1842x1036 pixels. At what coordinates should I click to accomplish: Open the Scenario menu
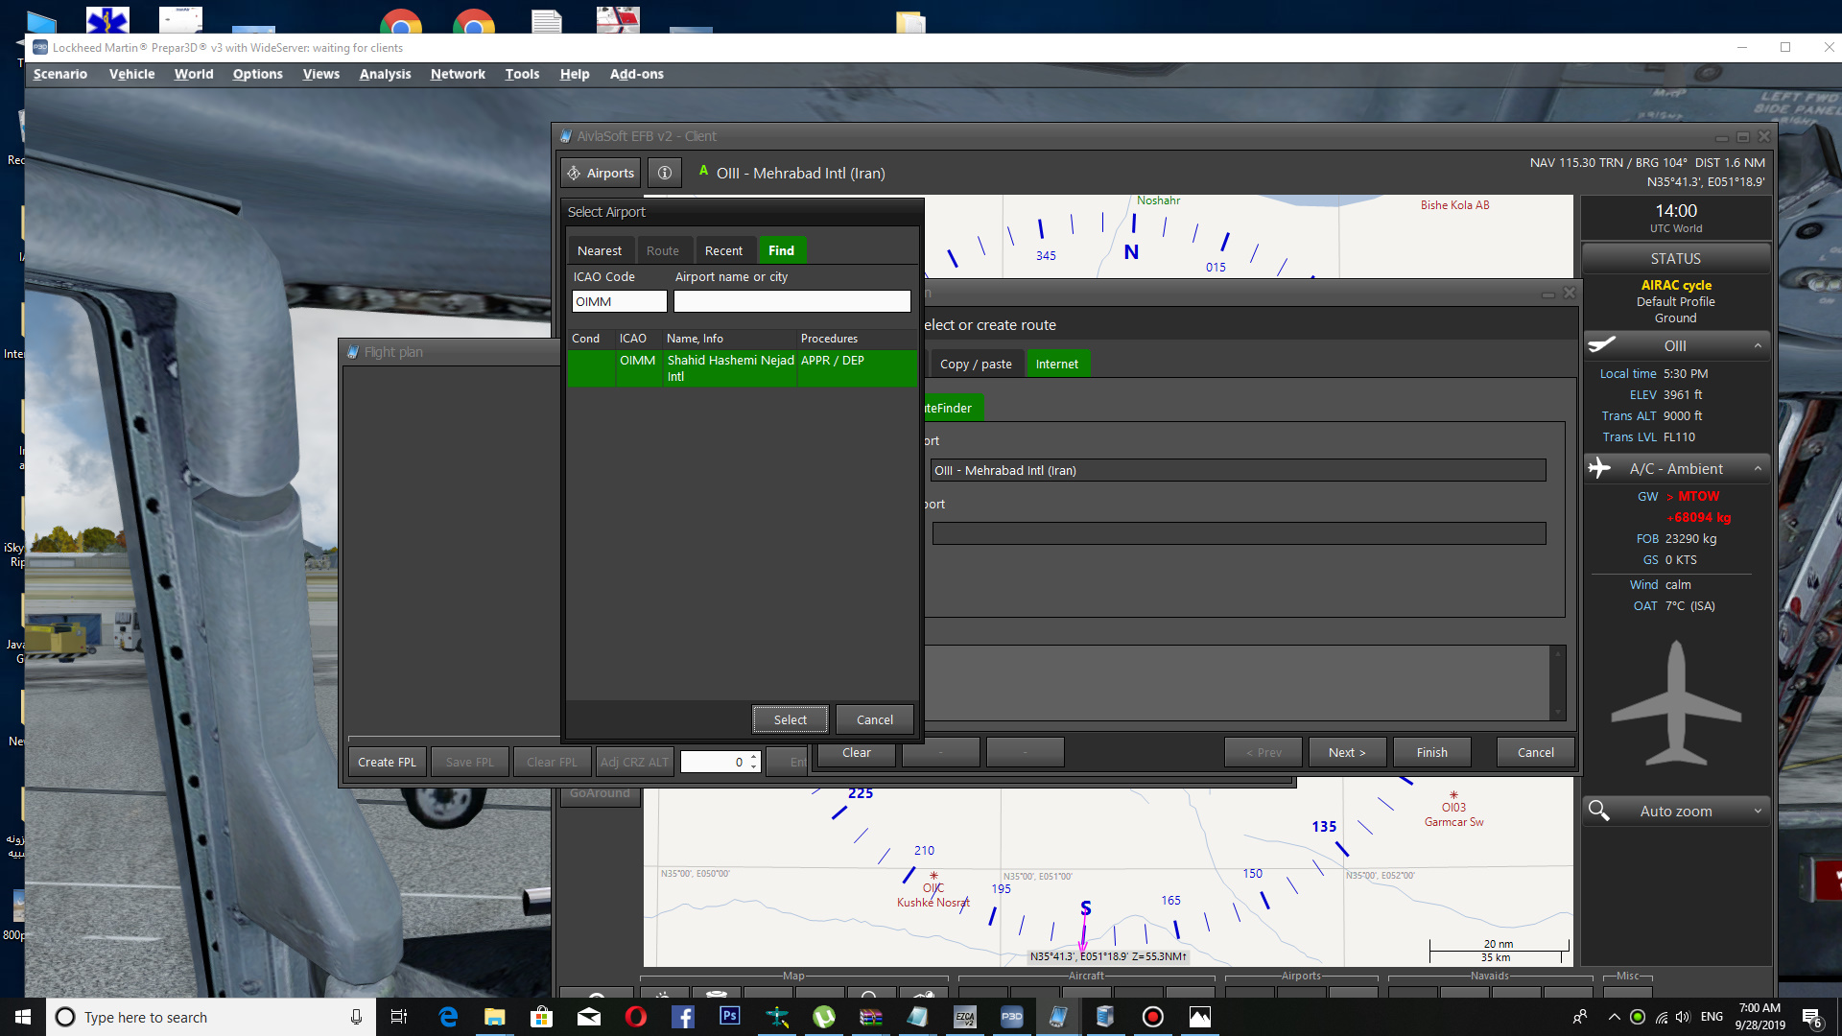click(59, 74)
